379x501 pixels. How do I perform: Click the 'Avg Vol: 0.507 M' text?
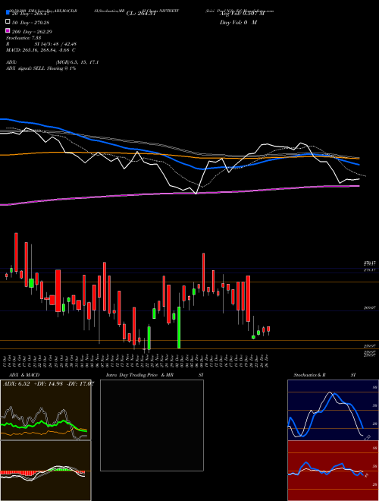pyautogui.click(x=242, y=14)
